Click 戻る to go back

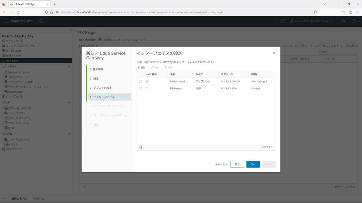(237, 164)
